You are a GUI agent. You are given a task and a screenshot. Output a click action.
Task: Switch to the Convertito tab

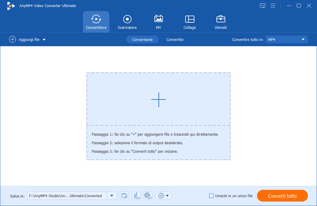(x=175, y=40)
